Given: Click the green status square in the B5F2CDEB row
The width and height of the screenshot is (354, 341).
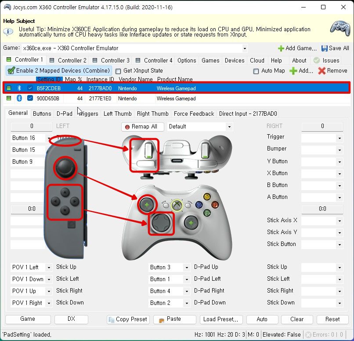Looking at the screenshot, I should tap(9, 88).
